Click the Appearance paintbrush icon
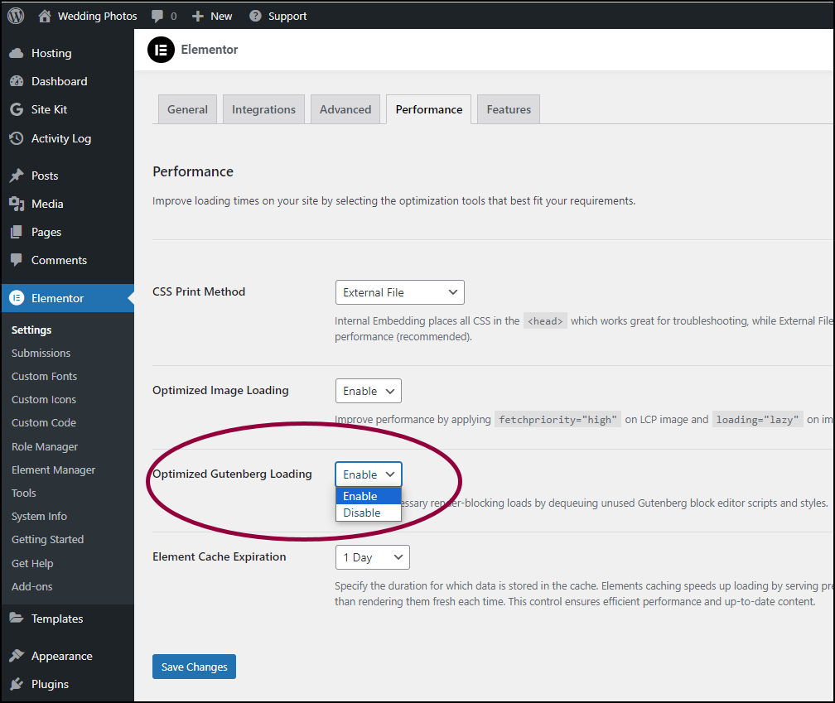This screenshot has width=835, height=703. [x=17, y=656]
